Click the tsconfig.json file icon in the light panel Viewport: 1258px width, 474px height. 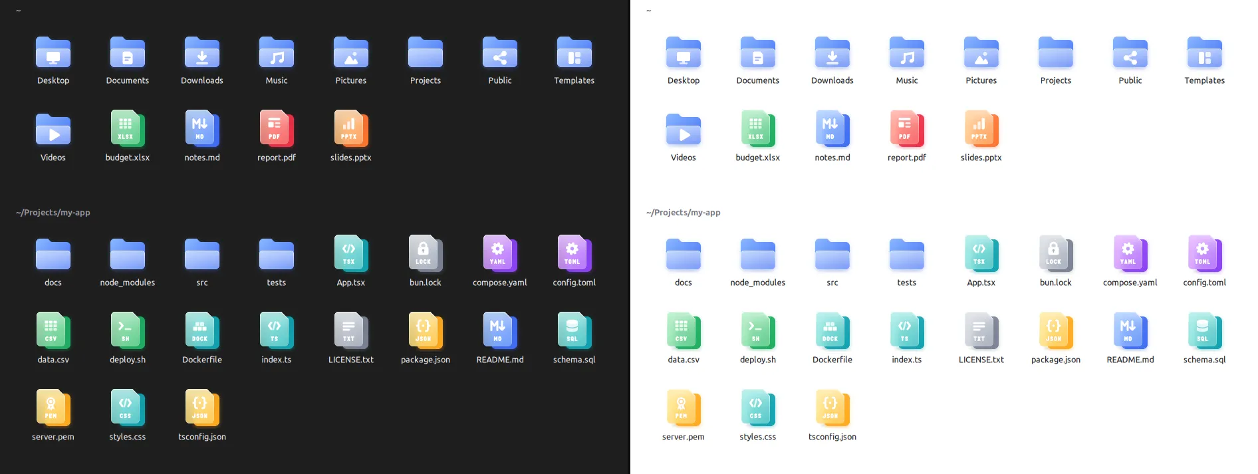pyautogui.click(x=832, y=408)
